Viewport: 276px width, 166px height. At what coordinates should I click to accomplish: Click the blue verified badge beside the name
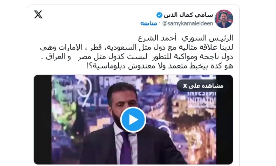coord(159,15)
